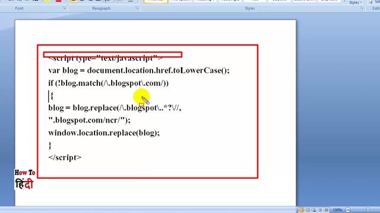Open zoom dialog via 100% level
This screenshot has width=380, height=213.
[x=337, y=210]
